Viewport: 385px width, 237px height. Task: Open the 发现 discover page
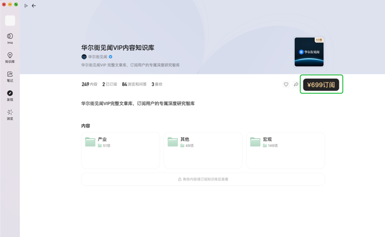10,96
